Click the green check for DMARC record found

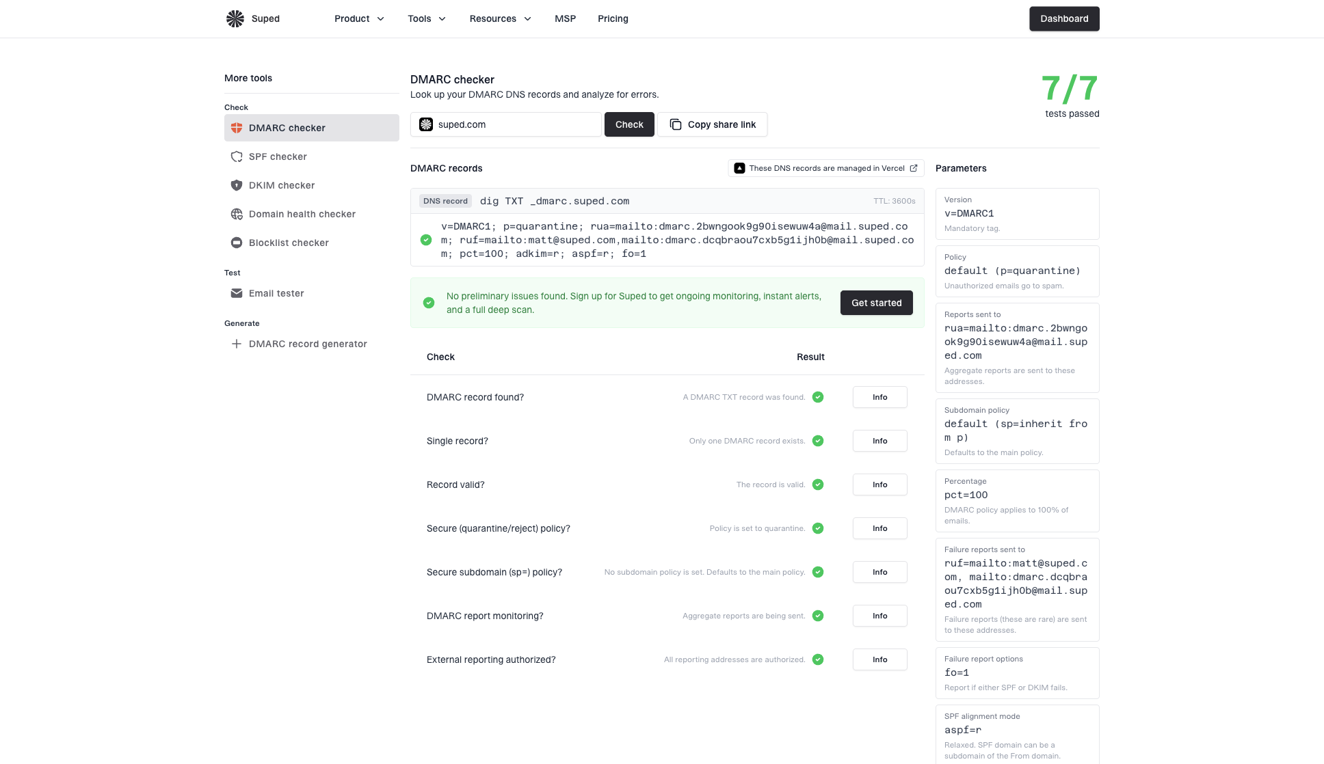[x=818, y=397]
